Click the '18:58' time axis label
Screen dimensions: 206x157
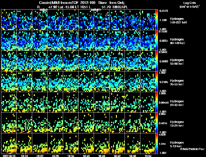click(132, 156)
